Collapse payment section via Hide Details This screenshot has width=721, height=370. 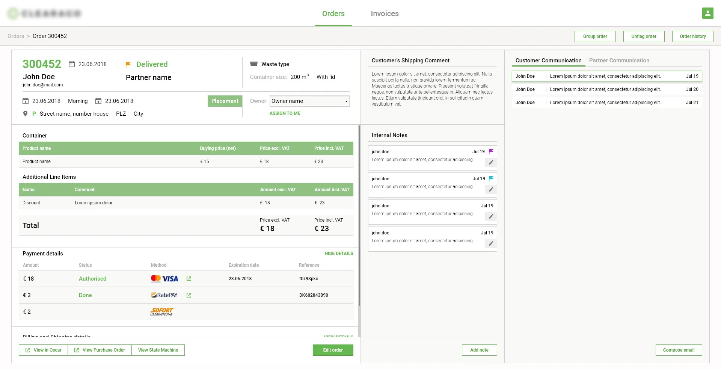click(339, 254)
